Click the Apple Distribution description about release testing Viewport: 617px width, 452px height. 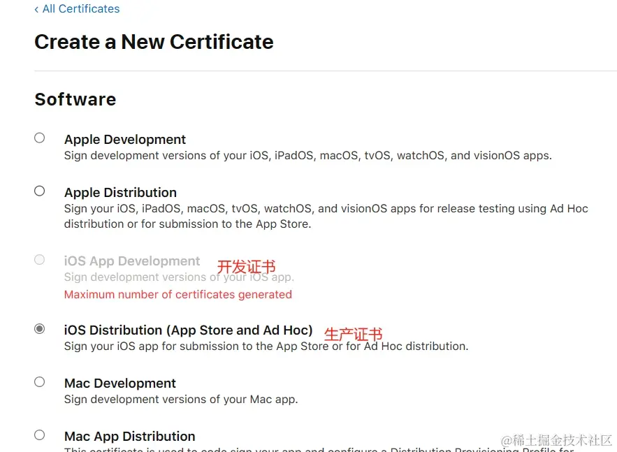click(326, 216)
